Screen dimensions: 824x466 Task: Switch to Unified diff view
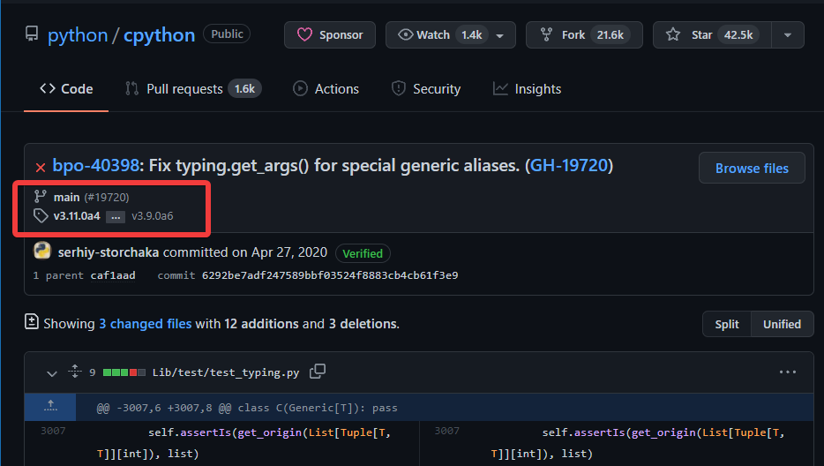point(782,324)
